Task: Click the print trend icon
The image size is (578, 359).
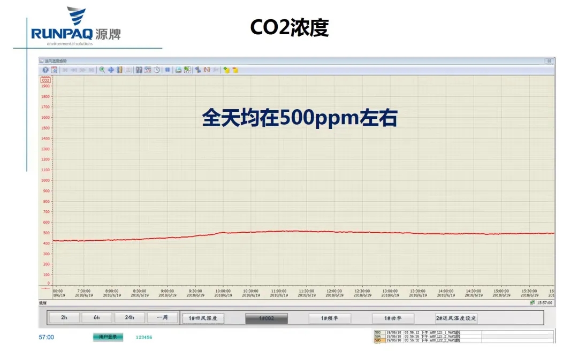Action: tap(179, 70)
